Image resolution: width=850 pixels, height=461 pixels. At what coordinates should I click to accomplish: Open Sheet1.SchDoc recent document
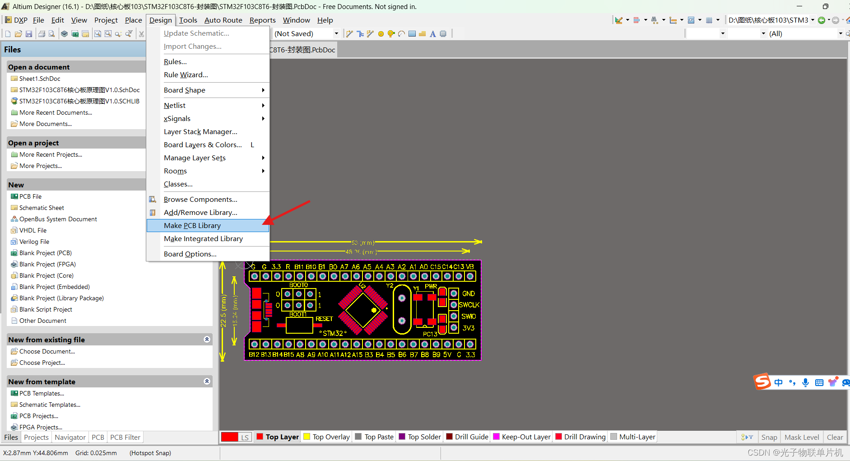40,79
